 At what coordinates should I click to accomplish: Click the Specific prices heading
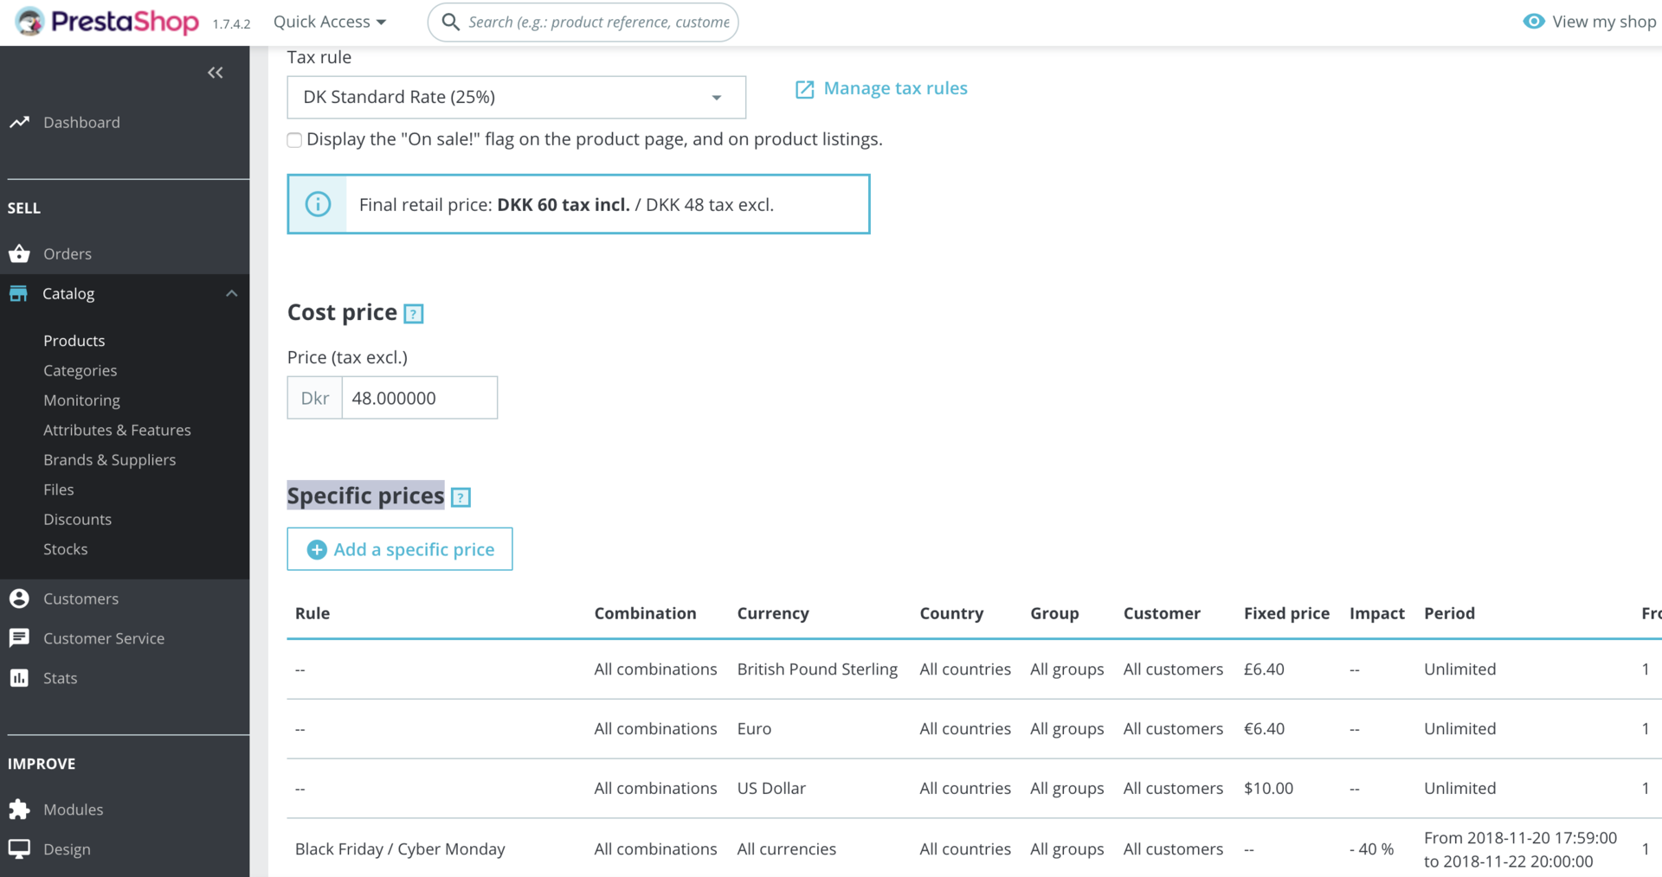[x=365, y=496]
